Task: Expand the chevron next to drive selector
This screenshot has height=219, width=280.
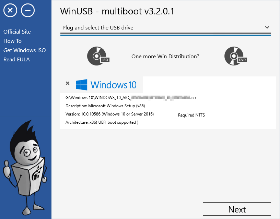Action: point(267,27)
